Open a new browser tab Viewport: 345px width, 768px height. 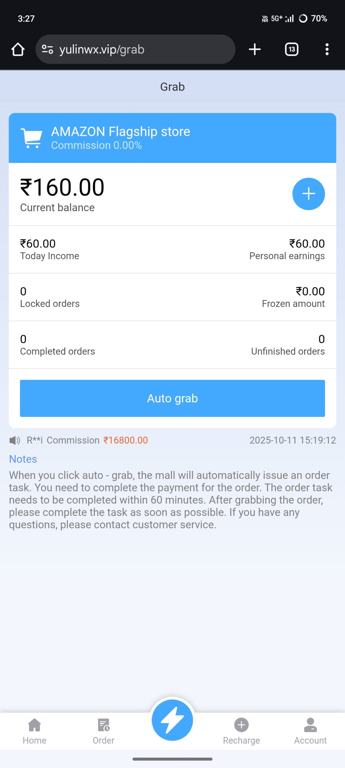(255, 49)
